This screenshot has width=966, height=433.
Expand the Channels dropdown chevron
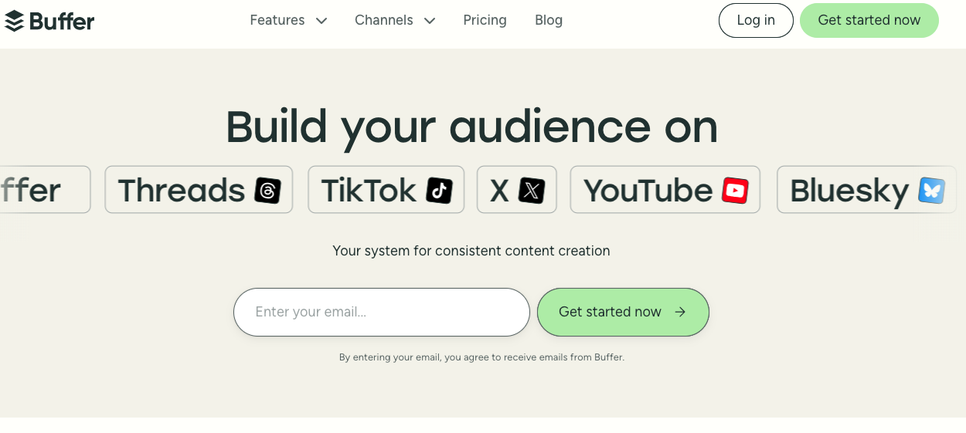point(430,21)
